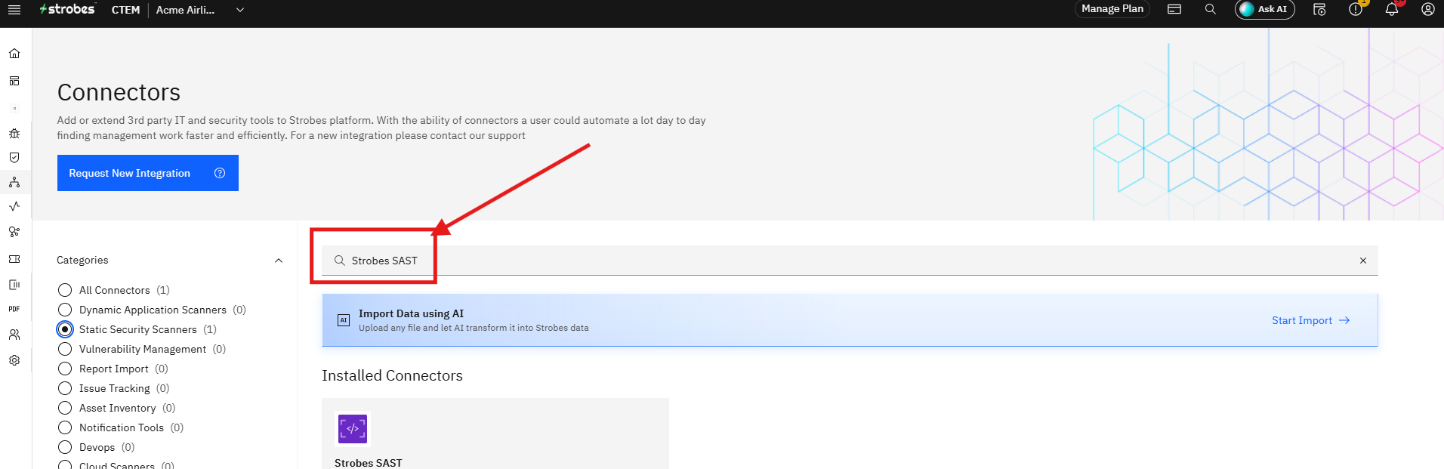Click Start Import link
The width and height of the screenshot is (1444, 469).
(x=1310, y=320)
